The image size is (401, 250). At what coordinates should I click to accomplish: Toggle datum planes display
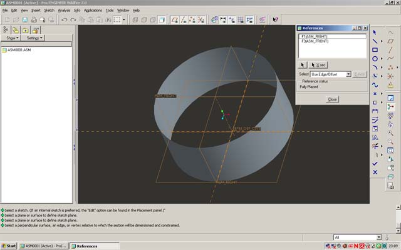click(x=175, y=20)
